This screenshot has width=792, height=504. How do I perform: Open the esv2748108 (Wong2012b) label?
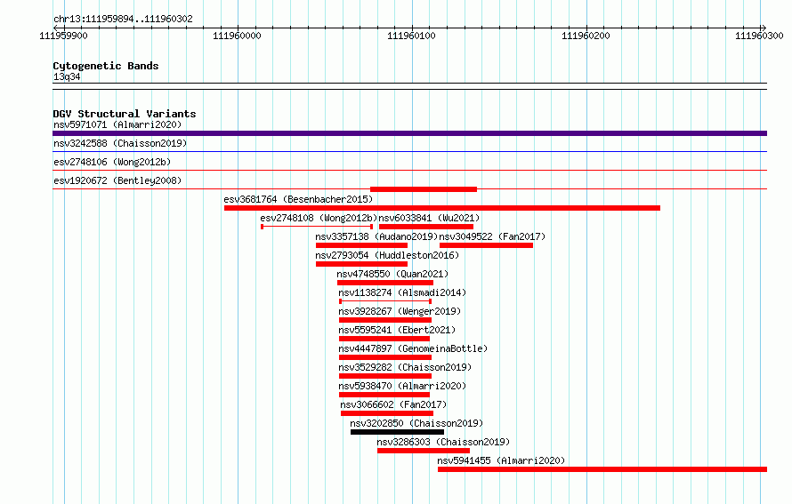(x=319, y=218)
